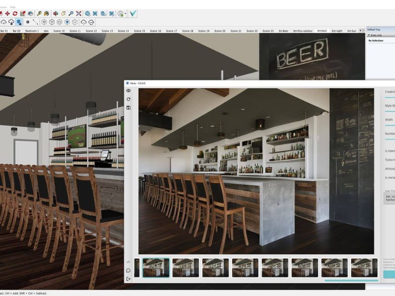Select the second render thumbnail in Veras
Image resolution: width=395 pixels, height=296 pixels.
click(x=186, y=268)
